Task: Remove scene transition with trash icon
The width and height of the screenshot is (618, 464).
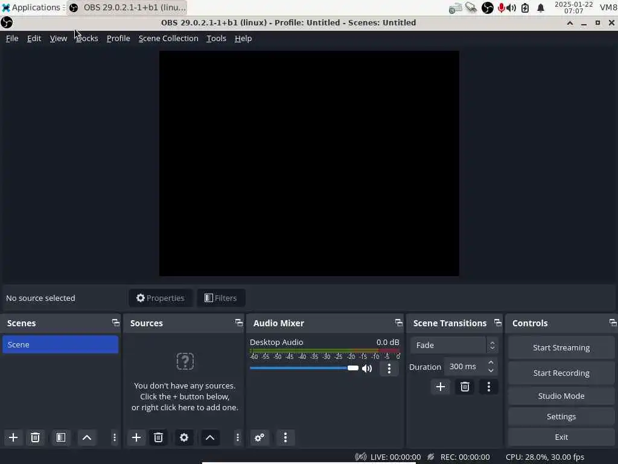Action: [465, 387]
